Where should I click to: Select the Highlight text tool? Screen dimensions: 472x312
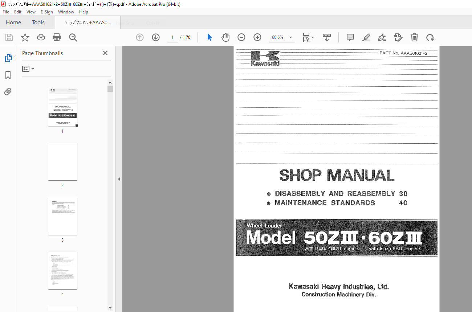pyautogui.click(x=366, y=37)
